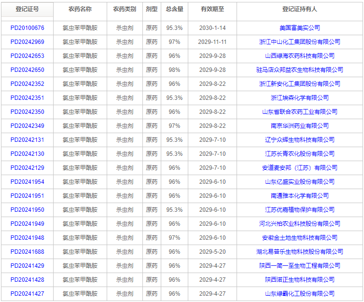Open holder 安徽金土地生物科技有限公司
Screen dimensions: 364x302
pos(300,238)
